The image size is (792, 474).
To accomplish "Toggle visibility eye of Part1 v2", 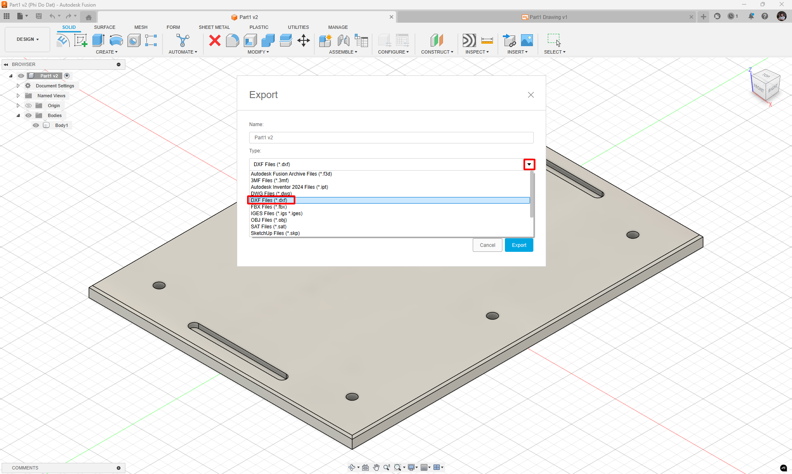I will click(x=21, y=76).
